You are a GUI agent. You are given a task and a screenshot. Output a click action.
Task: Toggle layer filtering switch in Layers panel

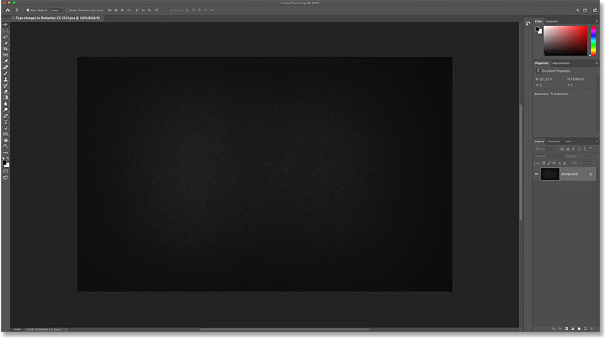click(x=591, y=148)
